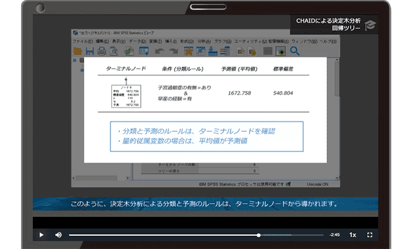Click the export output icon
This screenshot has width=413, height=249.
129,51
